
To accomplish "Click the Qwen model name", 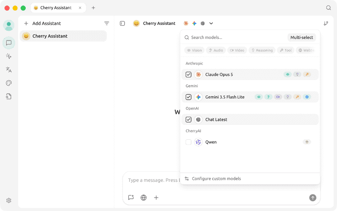I will 211,142.
